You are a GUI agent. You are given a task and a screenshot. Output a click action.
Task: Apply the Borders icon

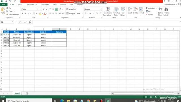pos(34,14)
